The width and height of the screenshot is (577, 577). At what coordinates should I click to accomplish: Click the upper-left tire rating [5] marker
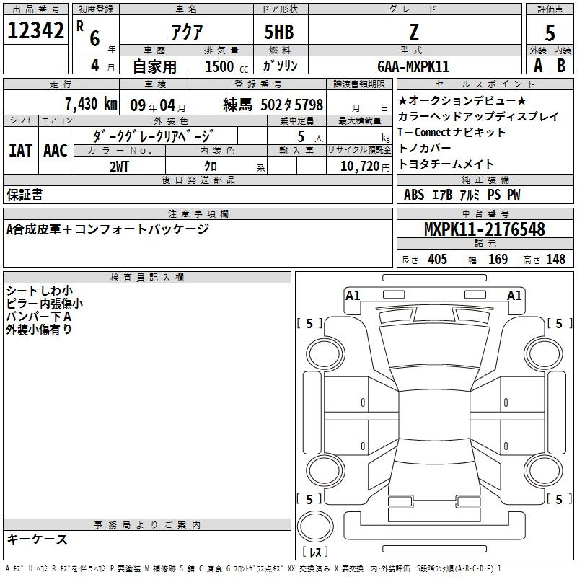(x=309, y=323)
